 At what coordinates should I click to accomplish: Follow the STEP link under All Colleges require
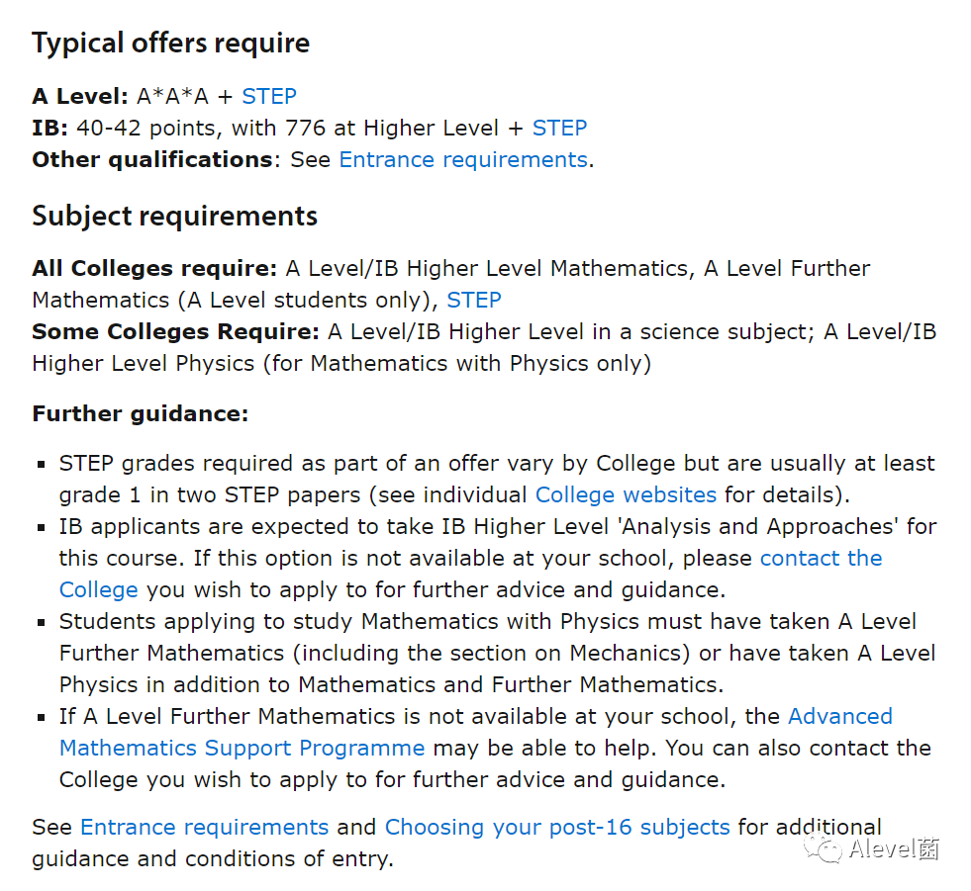coord(474,300)
